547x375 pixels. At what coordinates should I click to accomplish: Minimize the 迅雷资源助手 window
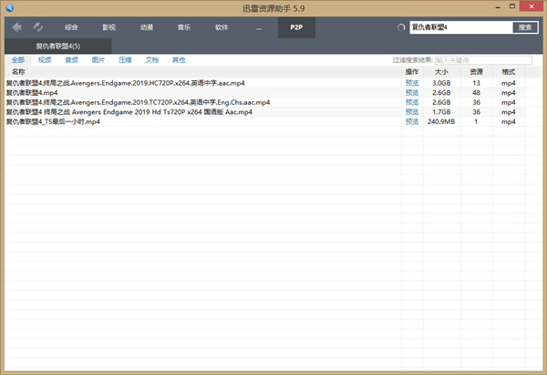click(x=498, y=7)
